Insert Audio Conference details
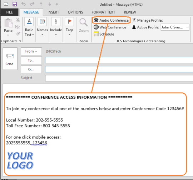 111,20
